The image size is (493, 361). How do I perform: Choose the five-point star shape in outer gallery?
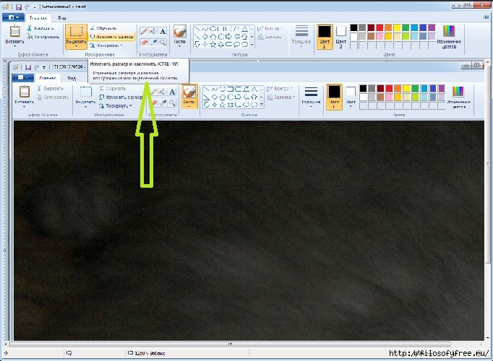coord(213,44)
